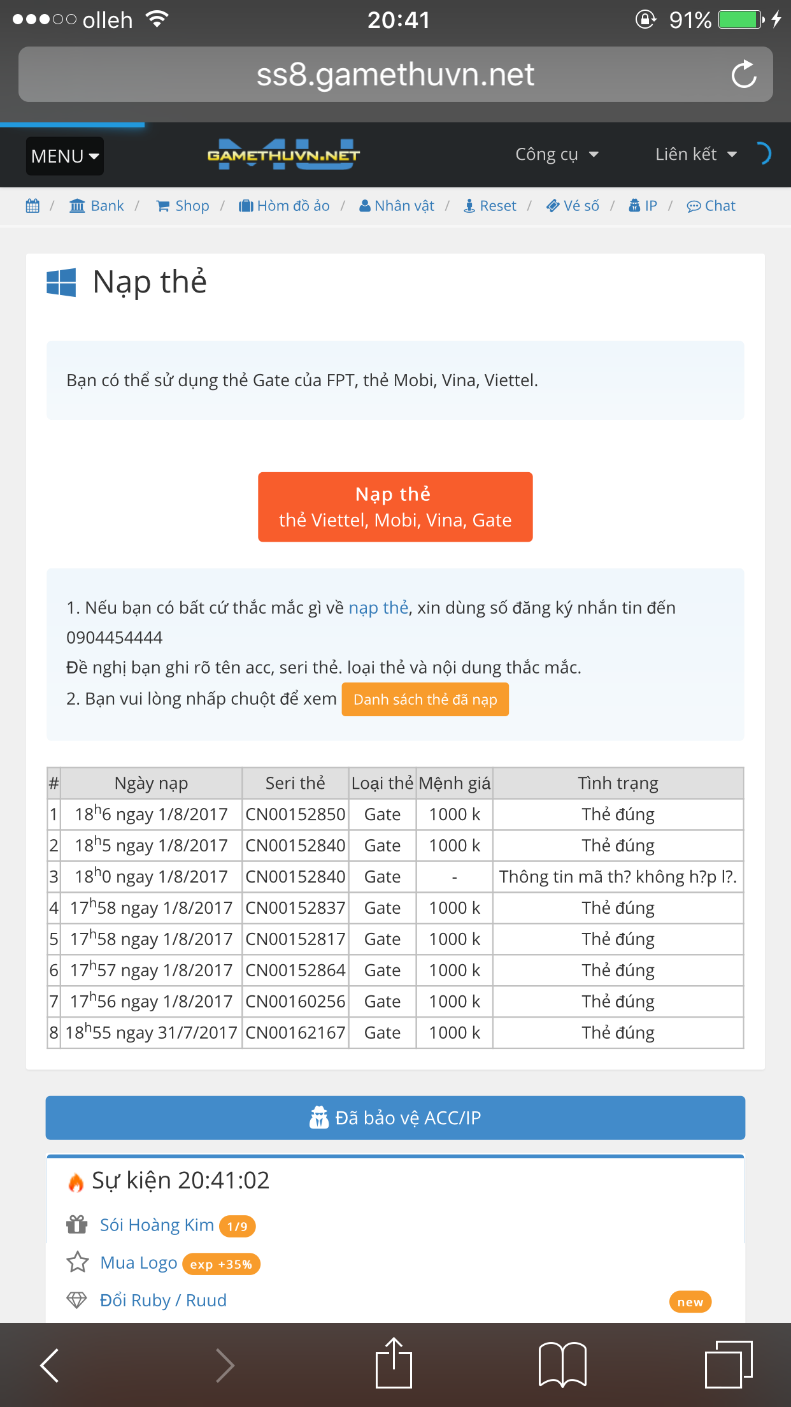The height and width of the screenshot is (1407, 791).
Task: Show Danh sách thẻ đã nạp
Action: coord(425,700)
